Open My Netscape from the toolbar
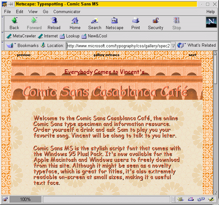The image size is (219, 205). point(114,23)
